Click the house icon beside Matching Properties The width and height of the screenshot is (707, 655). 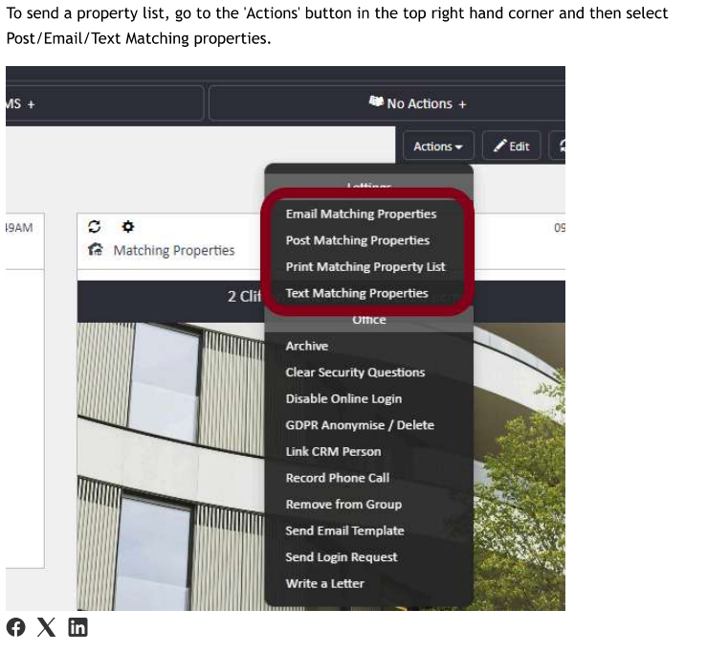pyautogui.click(x=96, y=250)
